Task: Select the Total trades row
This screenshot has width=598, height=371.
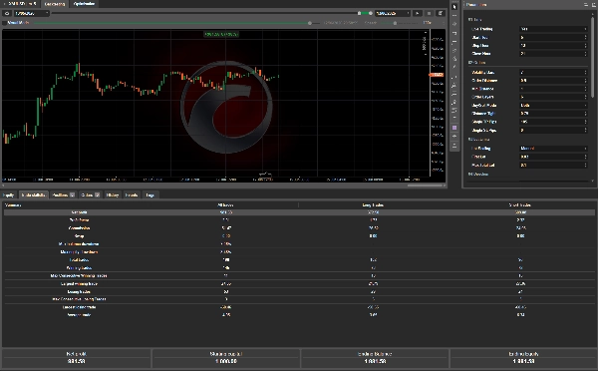Action: point(299,260)
